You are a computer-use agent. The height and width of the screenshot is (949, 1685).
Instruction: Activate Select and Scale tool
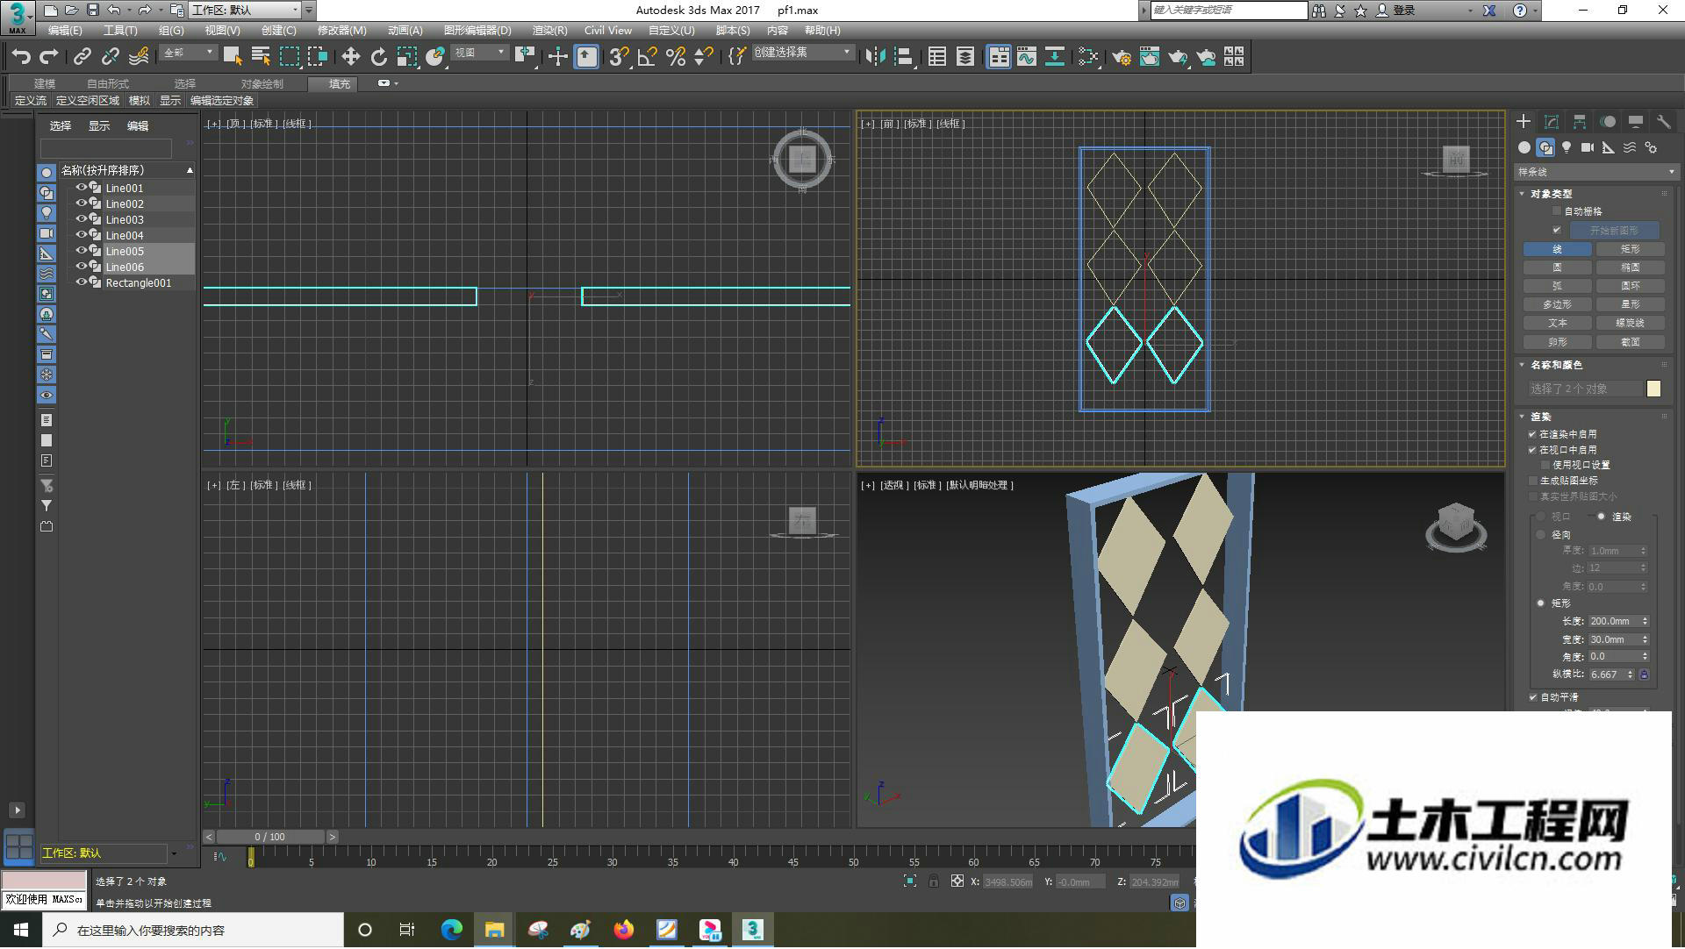pos(406,57)
